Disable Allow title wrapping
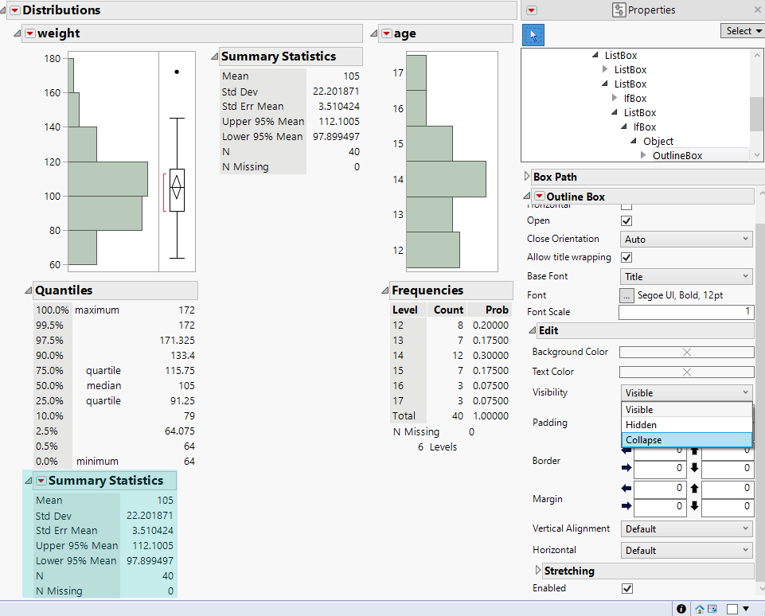Screen dimensions: 765x616 [626, 256]
